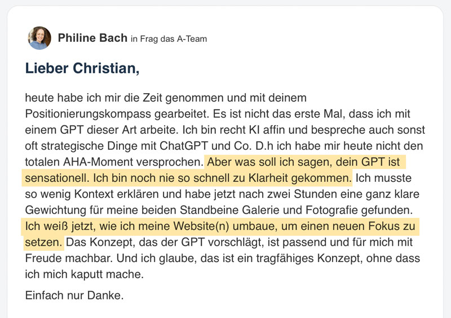Open the Philine Bach author name
Viewport: 451px width, 318px height.
tap(92, 38)
